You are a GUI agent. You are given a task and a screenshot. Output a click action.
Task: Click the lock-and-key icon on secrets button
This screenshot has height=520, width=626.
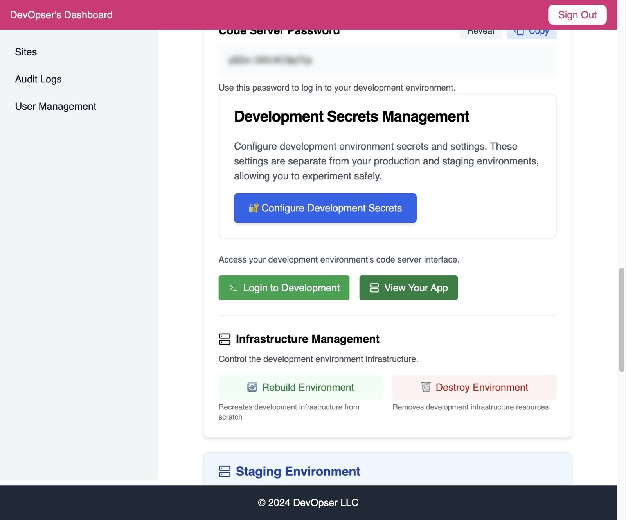254,208
